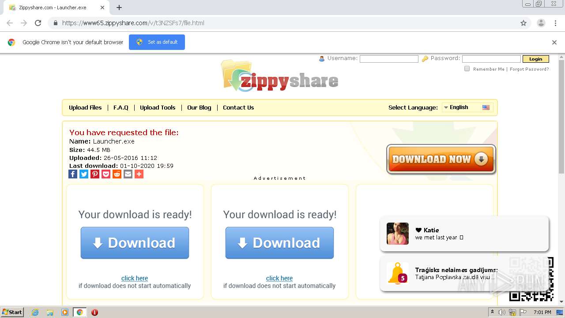Screen dimensions: 565x318
Task: Share file on Twitter icon
Action: (x=84, y=174)
